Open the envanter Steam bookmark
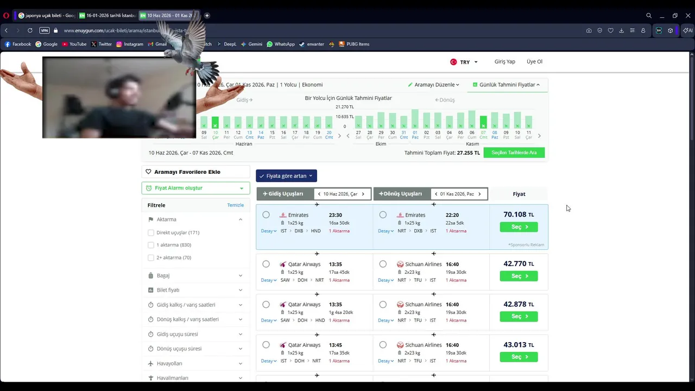The height and width of the screenshot is (391, 695). point(312,44)
